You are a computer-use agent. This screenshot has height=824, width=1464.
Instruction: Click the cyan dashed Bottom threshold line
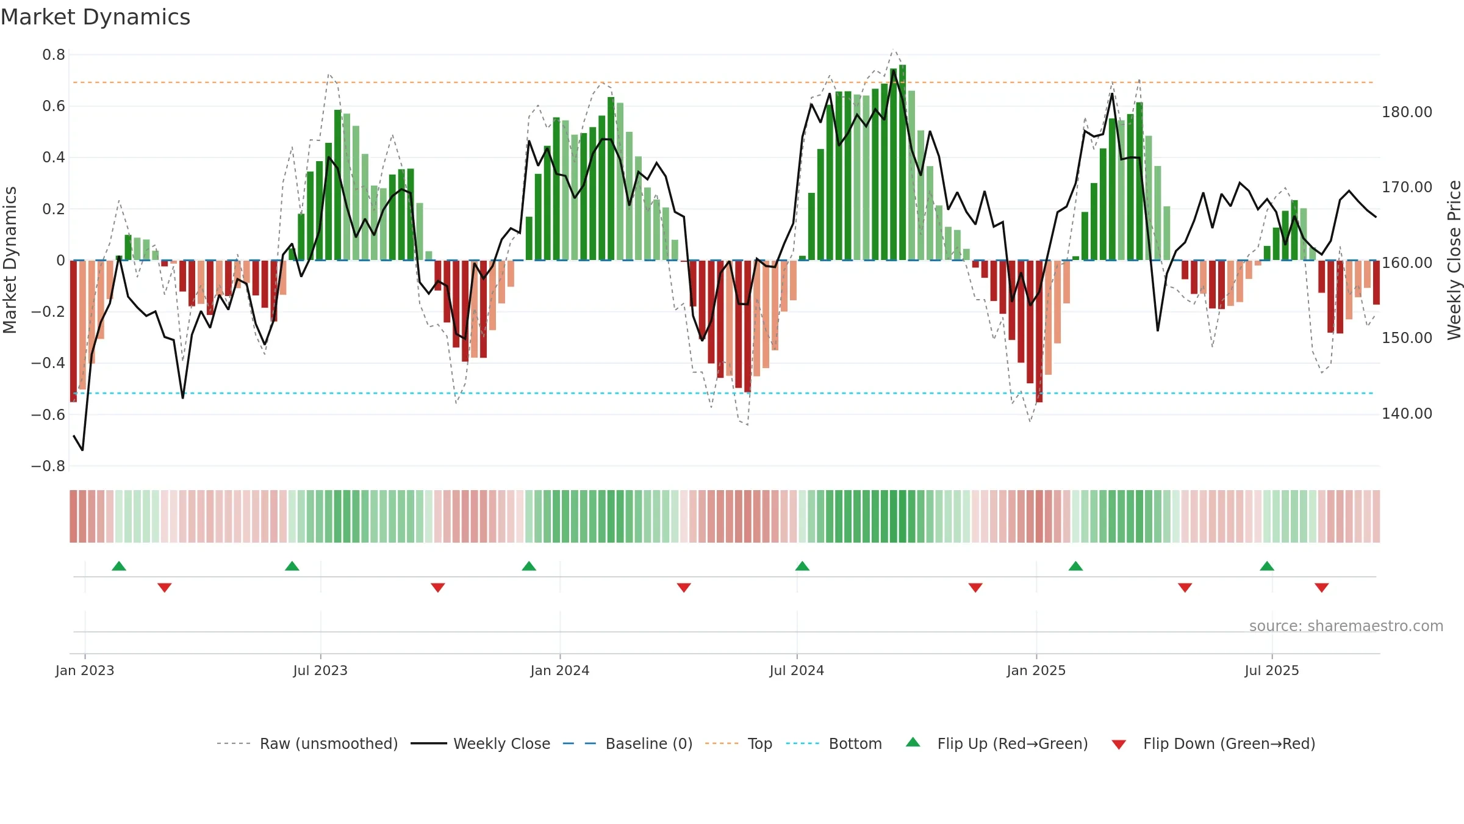pyautogui.click(x=724, y=393)
